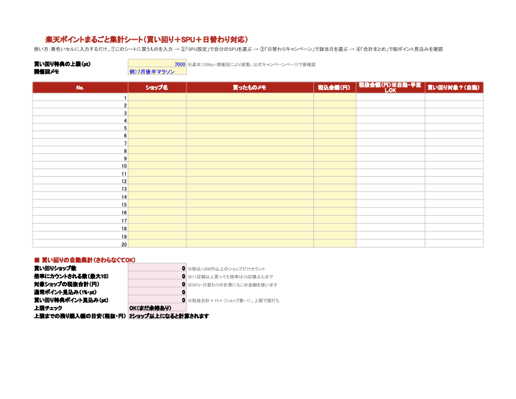Click the 税込金額(円) cell in row 14
The image size is (516, 399).
pyautogui.click(x=335, y=196)
